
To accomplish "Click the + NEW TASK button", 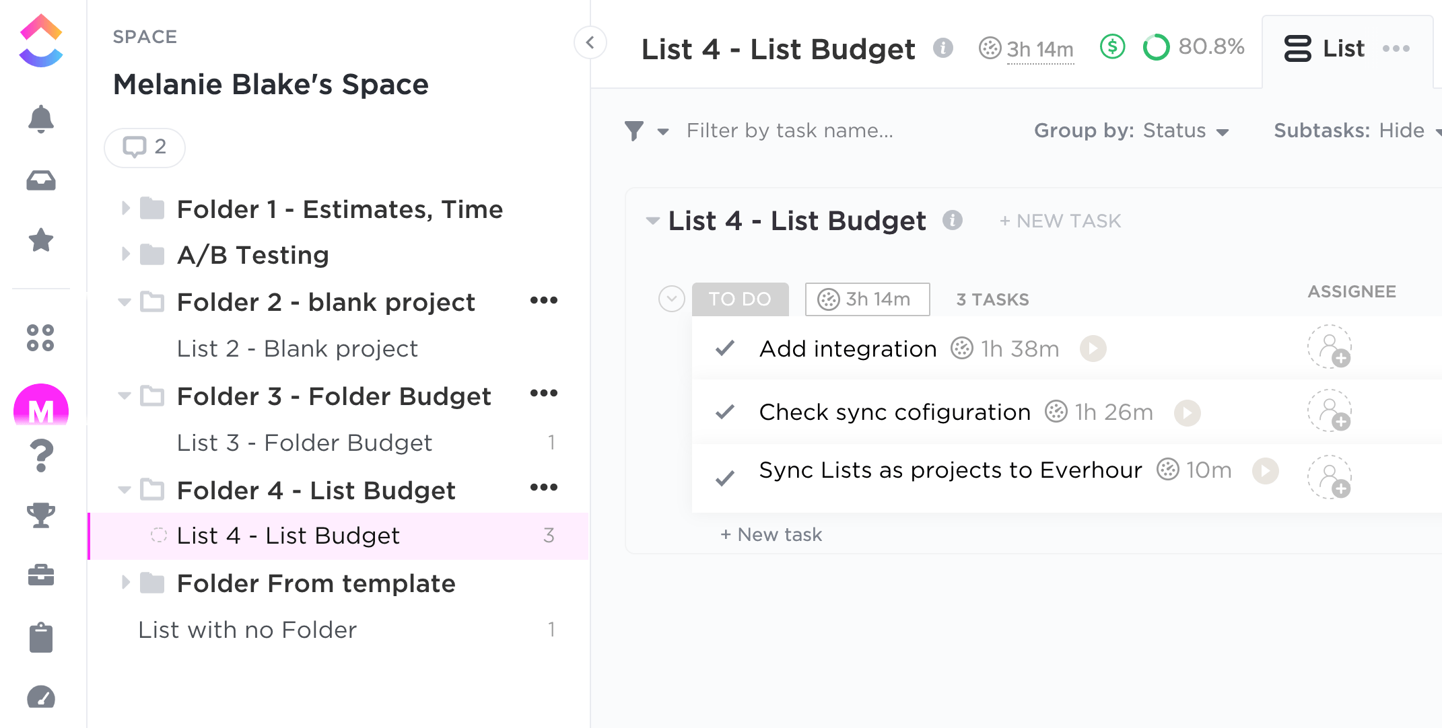I will tap(1060, 221).
